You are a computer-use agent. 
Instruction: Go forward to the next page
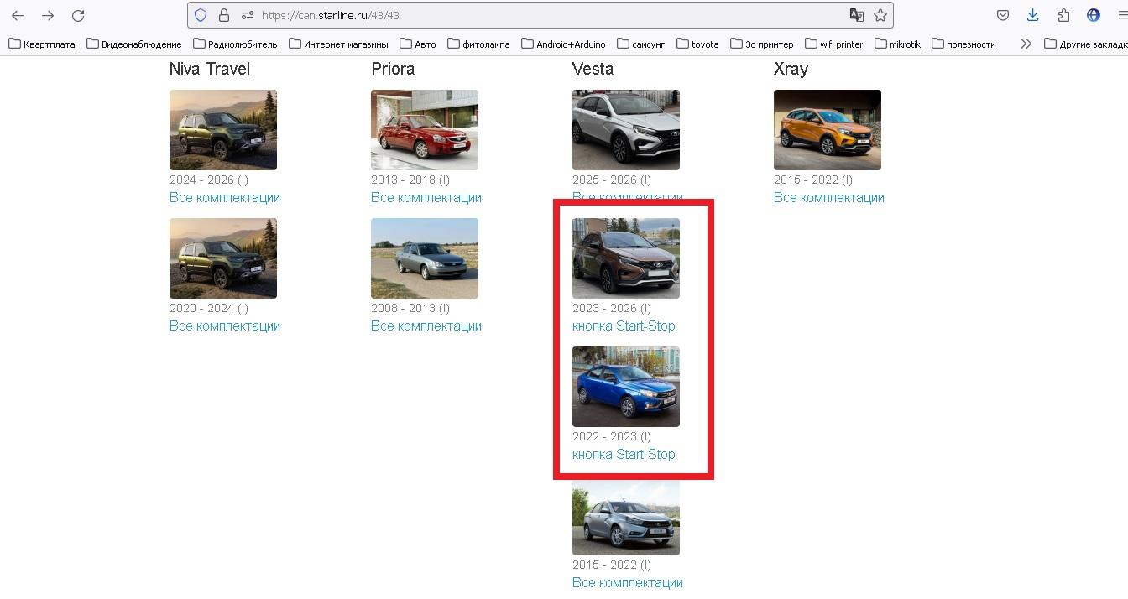(x=48, y=15)
